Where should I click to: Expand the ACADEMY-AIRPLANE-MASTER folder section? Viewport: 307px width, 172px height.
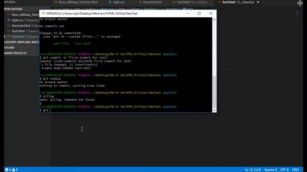coord(22,42)
